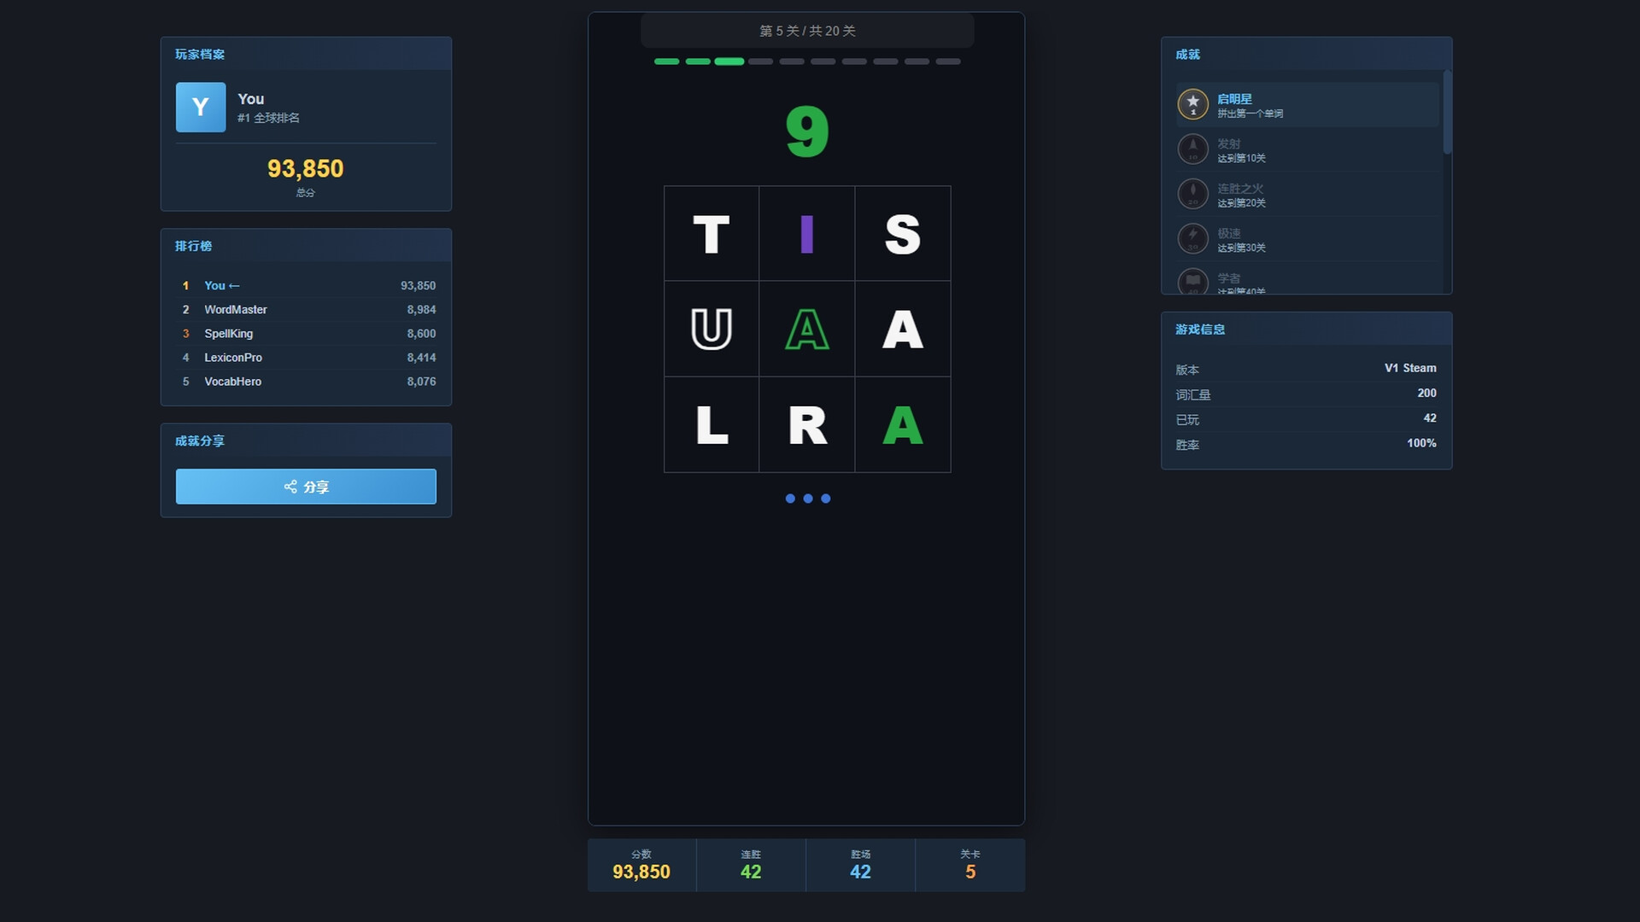Click the star icon of 启明星 achievement
Screen dimensions: 1640x922
pyautogui.click(x=1192, y=104)
